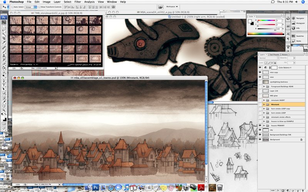Expand the Foreground Buildings NEAR group

click(264, 86)
